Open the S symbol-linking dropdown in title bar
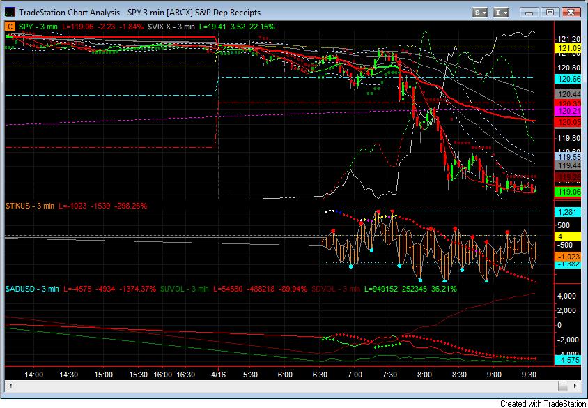Viewport: 588px width, 408px height. coord(479,13)
